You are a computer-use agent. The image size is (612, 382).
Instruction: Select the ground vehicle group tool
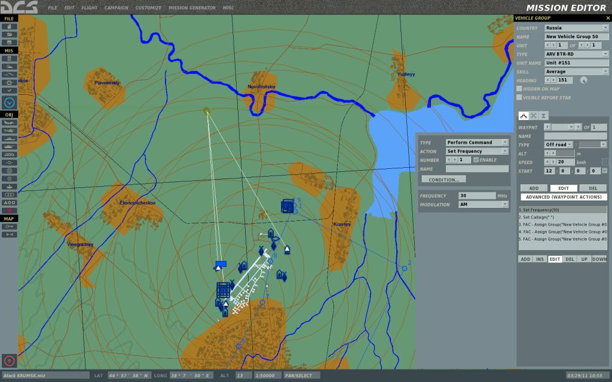(x=10, y=147)
